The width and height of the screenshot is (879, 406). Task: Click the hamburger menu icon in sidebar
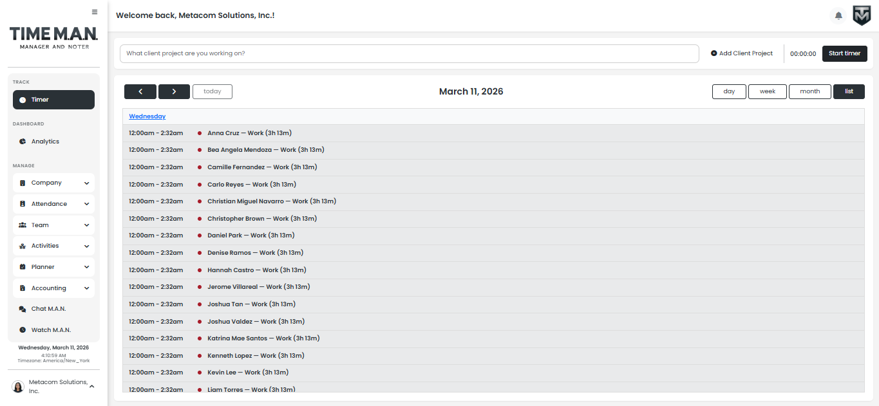(95, 12)
